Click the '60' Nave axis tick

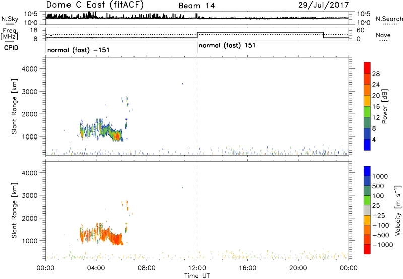[361, 30]
